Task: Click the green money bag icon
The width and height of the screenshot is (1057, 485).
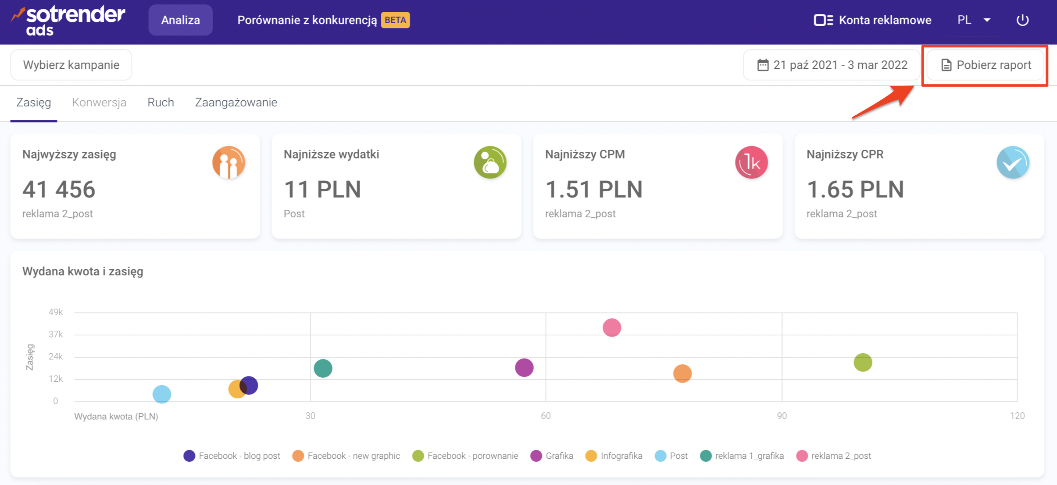Action: (x=490, y=162)
